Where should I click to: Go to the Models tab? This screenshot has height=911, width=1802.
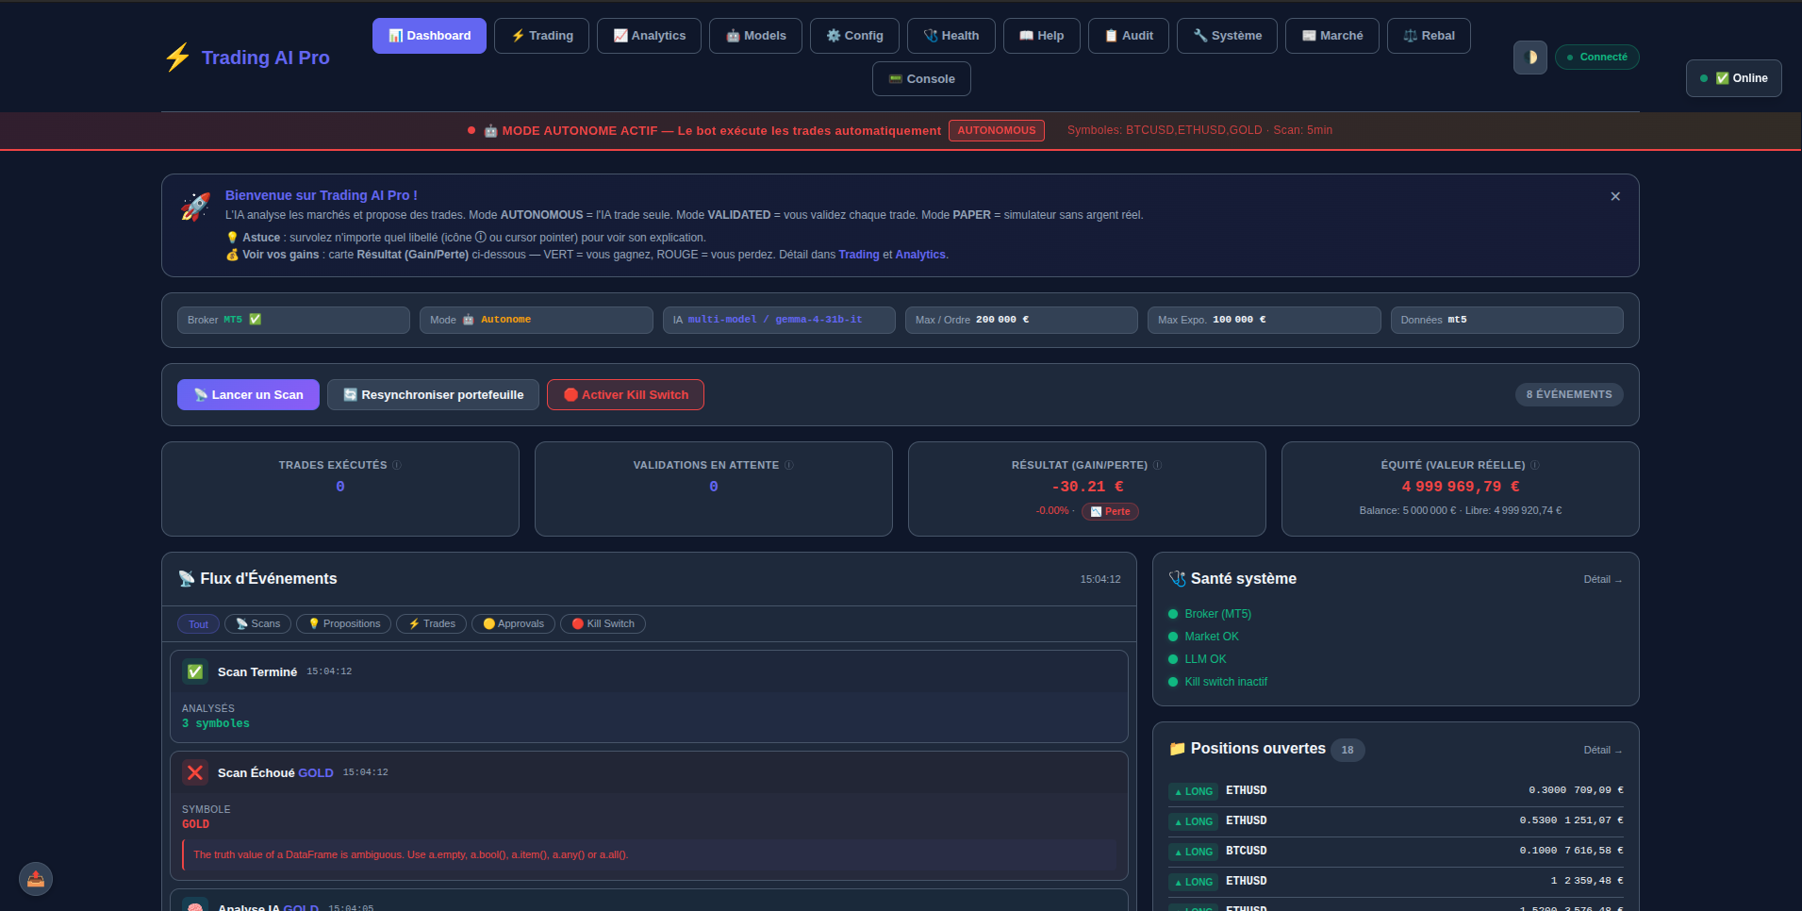[x=755, y=36]
